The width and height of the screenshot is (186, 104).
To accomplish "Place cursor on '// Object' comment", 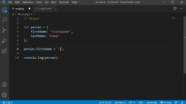I will point(32,18).
